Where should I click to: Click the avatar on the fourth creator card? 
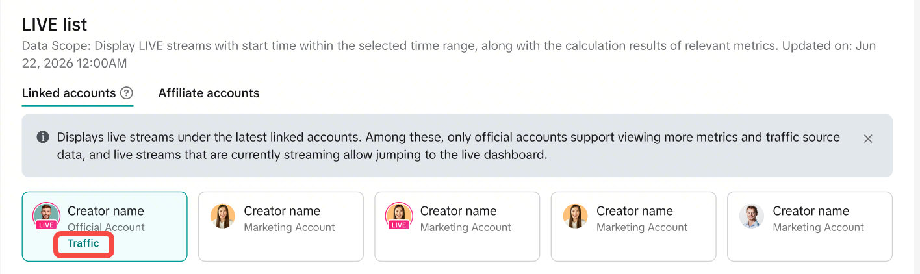point(575,216)
